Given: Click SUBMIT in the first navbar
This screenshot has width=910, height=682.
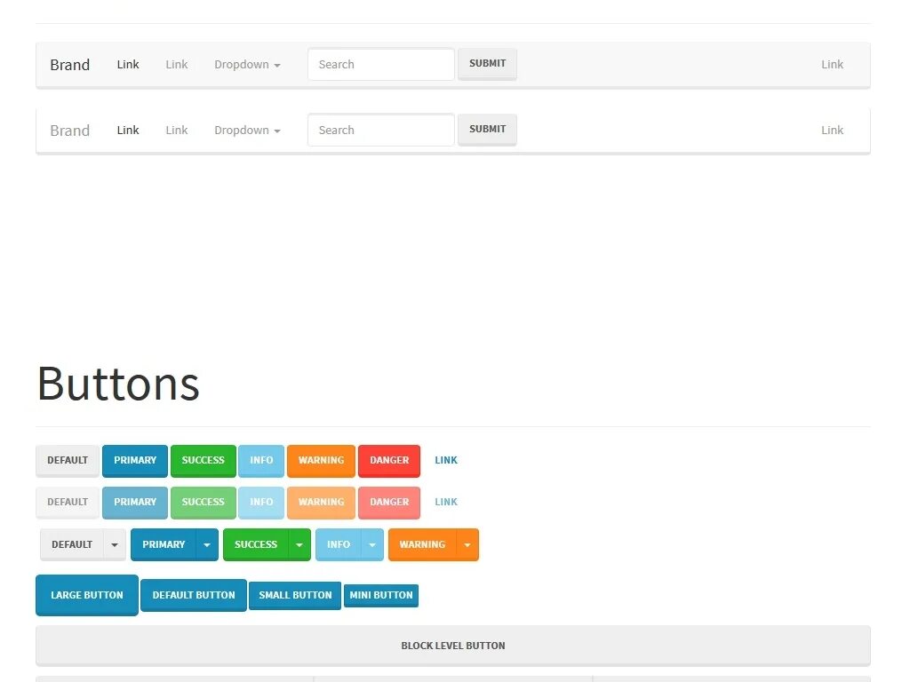Looking at the screenshot, I should [x=488, y=64].
